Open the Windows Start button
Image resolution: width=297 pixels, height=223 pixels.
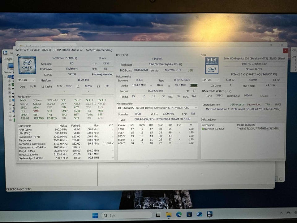[x=95, y=215]
